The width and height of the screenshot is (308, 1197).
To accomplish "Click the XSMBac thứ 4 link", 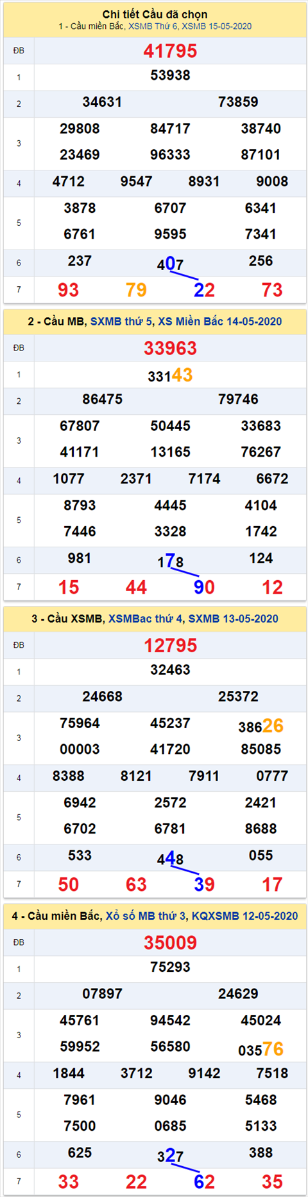I will 146,619.
